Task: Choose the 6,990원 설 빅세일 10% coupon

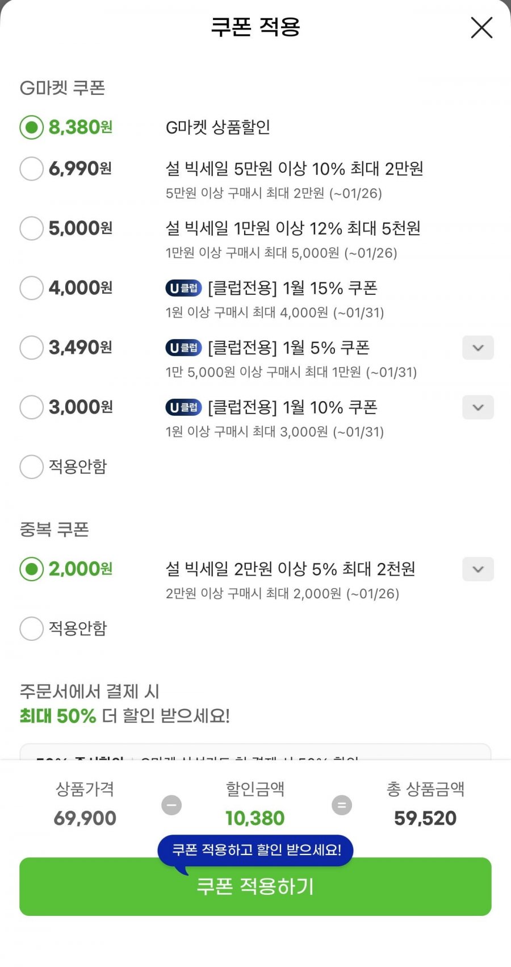Action: [31, 169]
